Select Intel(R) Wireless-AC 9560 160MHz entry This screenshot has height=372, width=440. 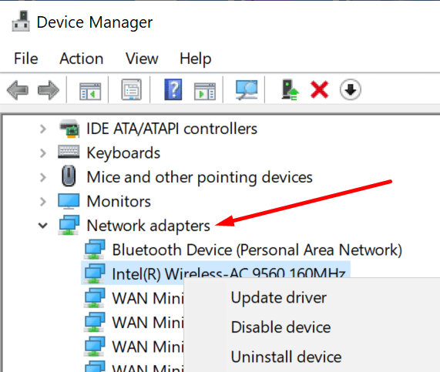pyautogui.click(x=229, y=273)
